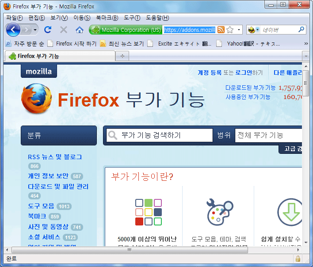Click the horizontal scrollbar right arrow
Viewport: 313px width, 267px height.
(x=298, y=250)
